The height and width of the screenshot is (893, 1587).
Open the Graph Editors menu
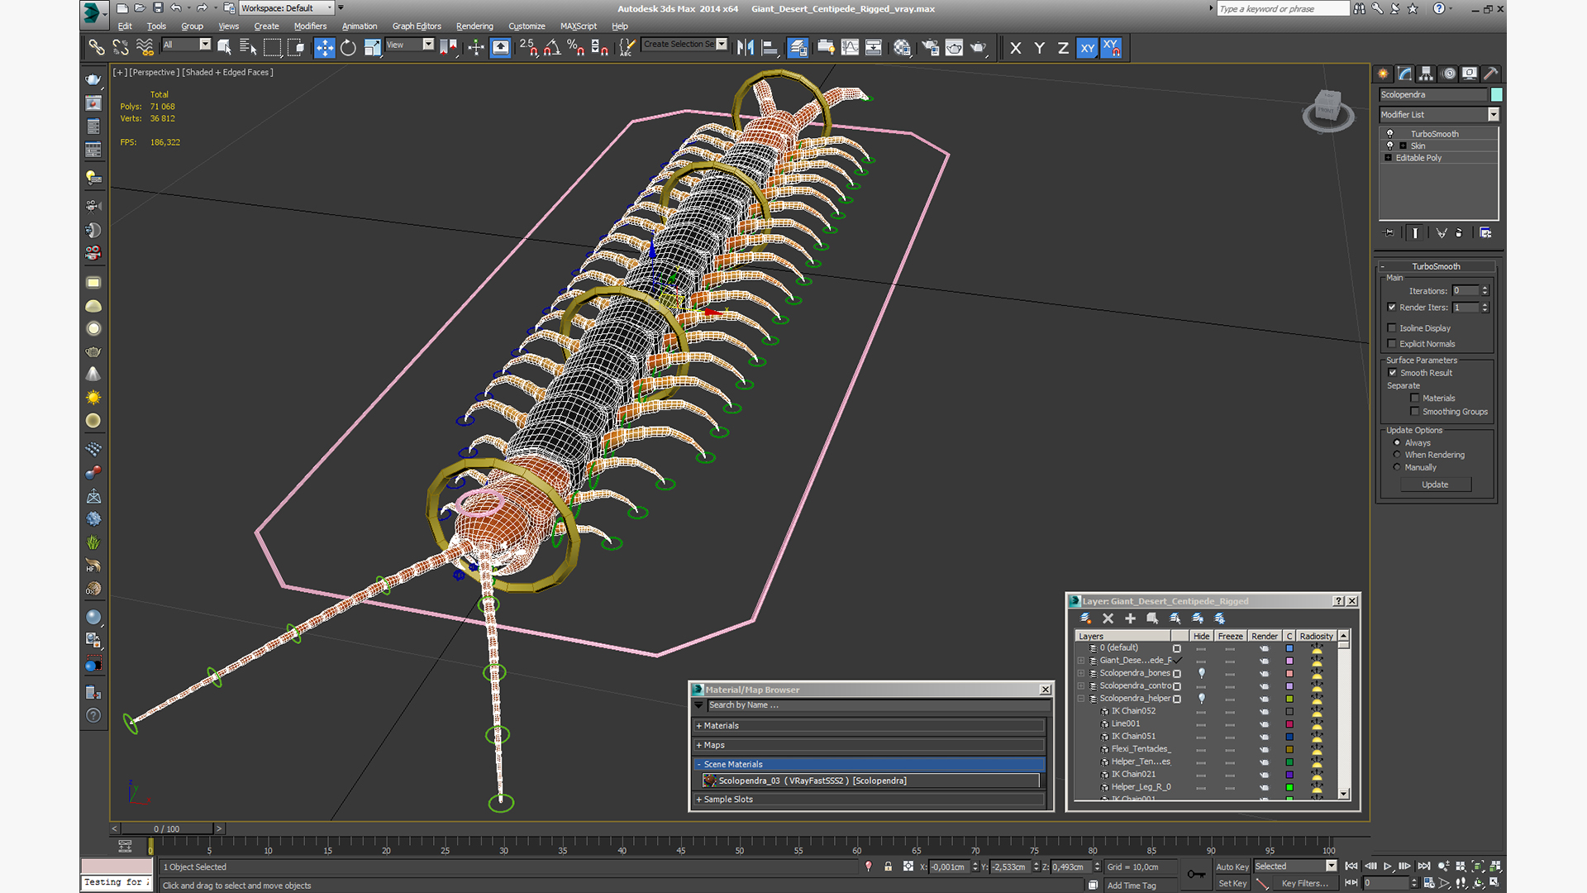click(x=417, y=26)
